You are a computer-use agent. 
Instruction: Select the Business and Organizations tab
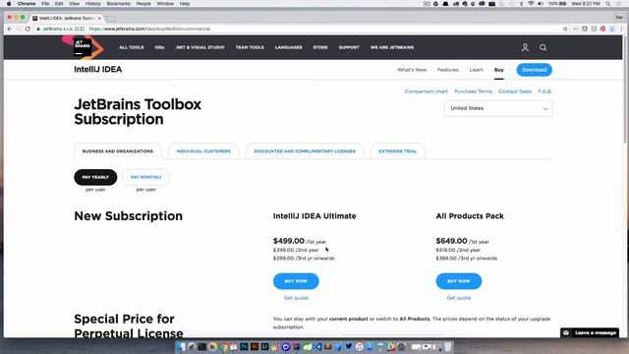[x=118, y=151]
